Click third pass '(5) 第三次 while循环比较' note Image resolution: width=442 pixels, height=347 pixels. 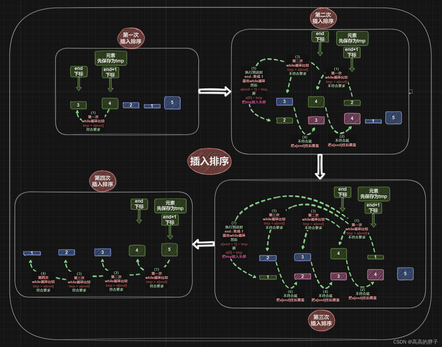click(x=274, y=219)
